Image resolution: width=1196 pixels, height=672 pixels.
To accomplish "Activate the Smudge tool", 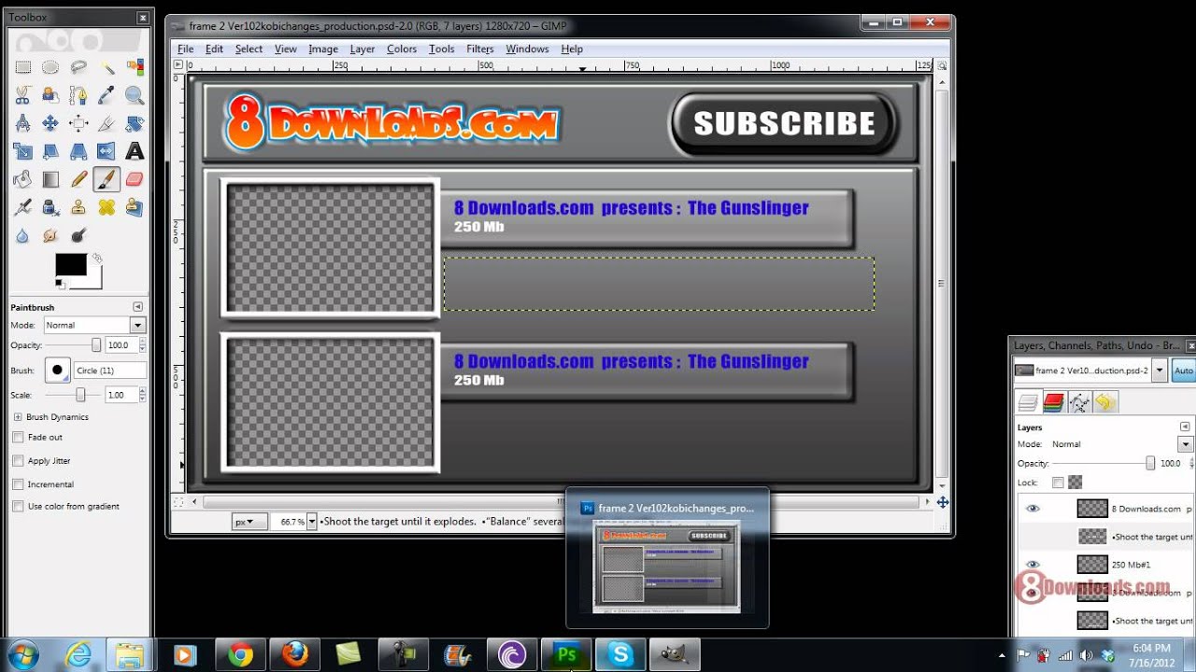I will [x=50, y=235].
